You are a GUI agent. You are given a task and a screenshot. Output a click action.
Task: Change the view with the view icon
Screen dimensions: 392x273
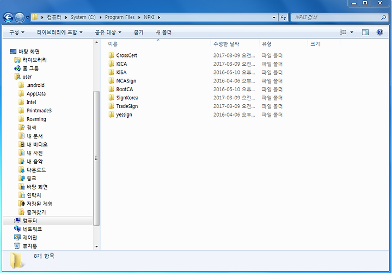343,32
